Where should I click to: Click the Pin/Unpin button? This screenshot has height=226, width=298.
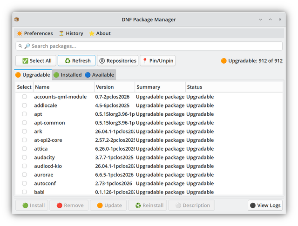pos(158,61)
